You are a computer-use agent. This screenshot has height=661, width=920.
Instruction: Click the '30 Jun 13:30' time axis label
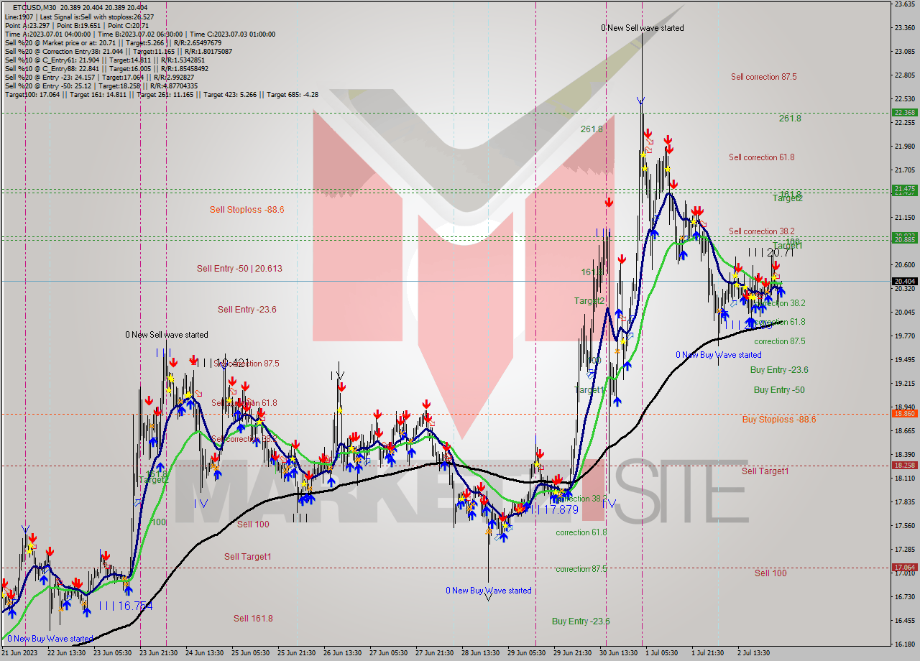620,653
